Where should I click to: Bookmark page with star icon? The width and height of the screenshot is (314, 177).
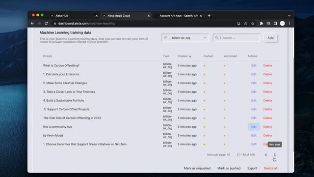tap(253, 24)
